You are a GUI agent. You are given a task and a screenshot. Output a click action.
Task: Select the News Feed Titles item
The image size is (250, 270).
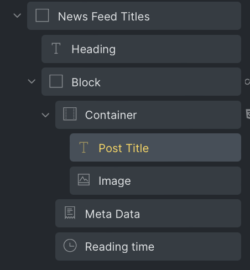point(134,16)
